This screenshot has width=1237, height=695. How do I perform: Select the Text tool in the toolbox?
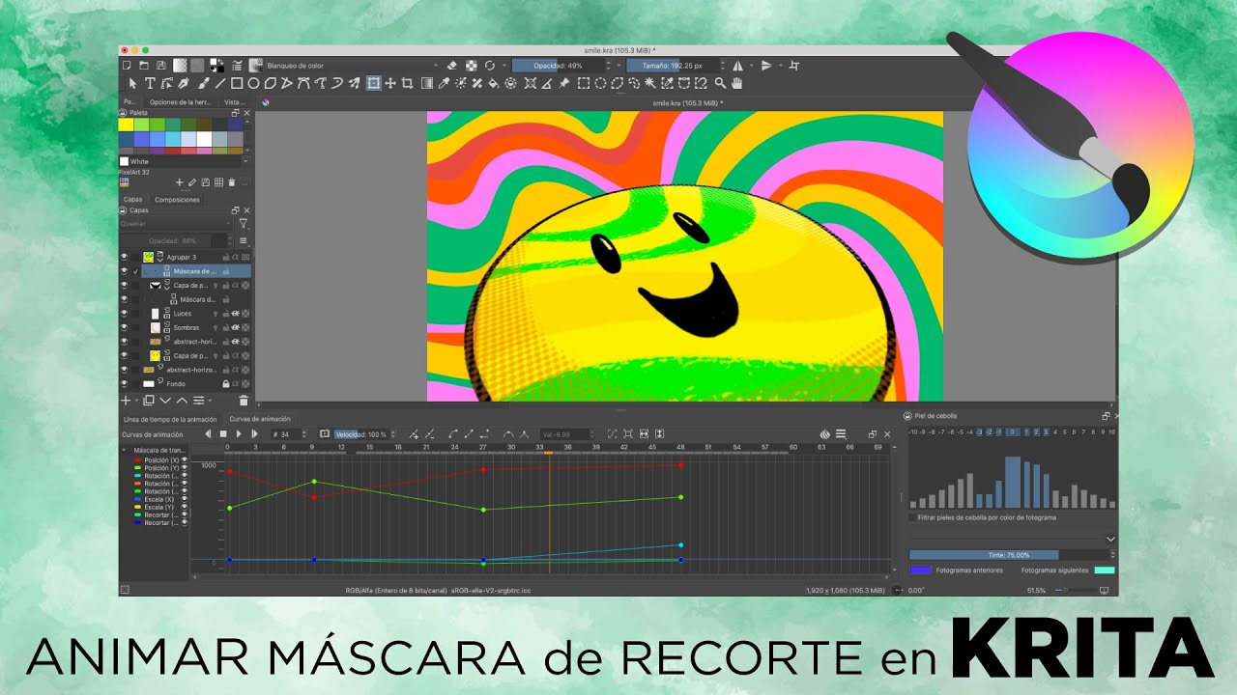coord(150,83)
